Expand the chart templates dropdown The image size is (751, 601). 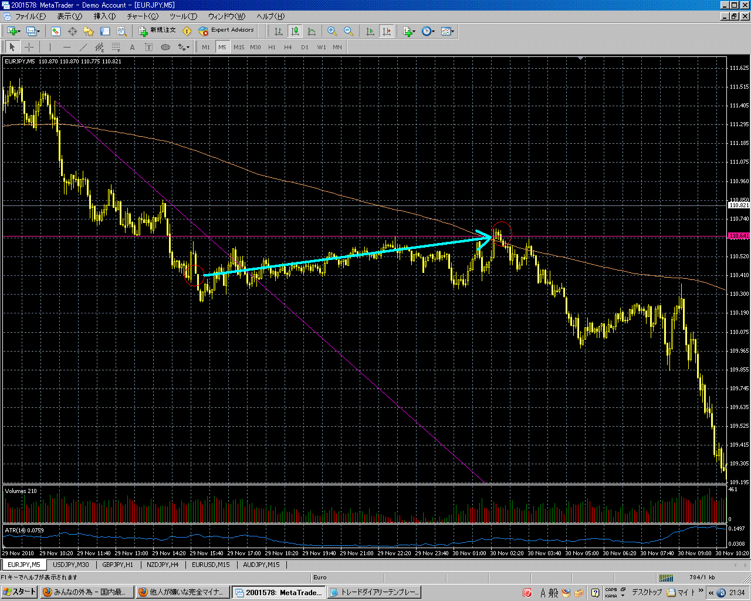click(448, 31)
